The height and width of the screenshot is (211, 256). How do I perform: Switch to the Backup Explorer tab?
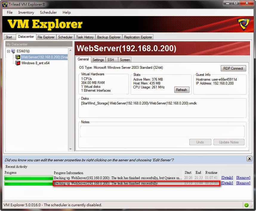(x=109, y=37)
